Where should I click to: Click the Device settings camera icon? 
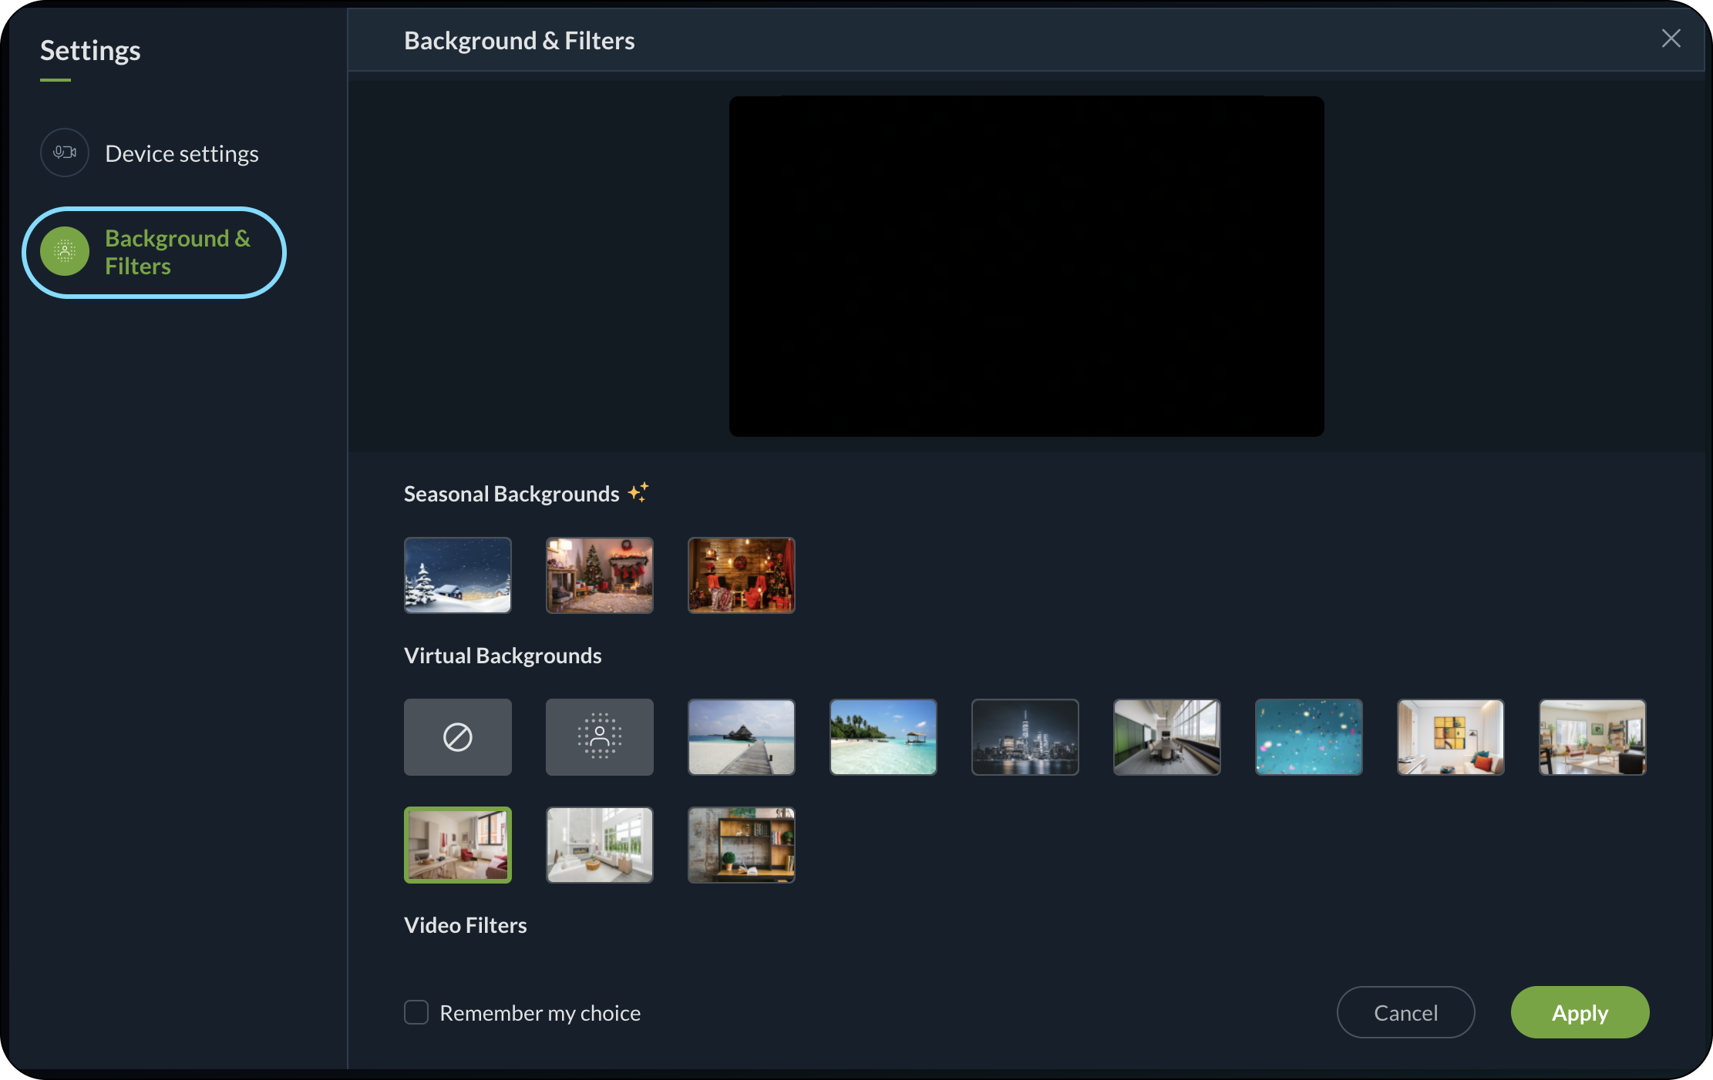[65, 153]
